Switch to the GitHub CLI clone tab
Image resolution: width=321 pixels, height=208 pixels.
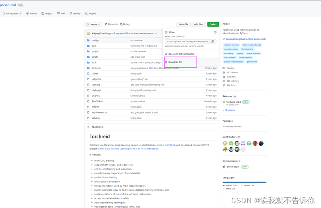pyautogui.click(x=180, y=36)
